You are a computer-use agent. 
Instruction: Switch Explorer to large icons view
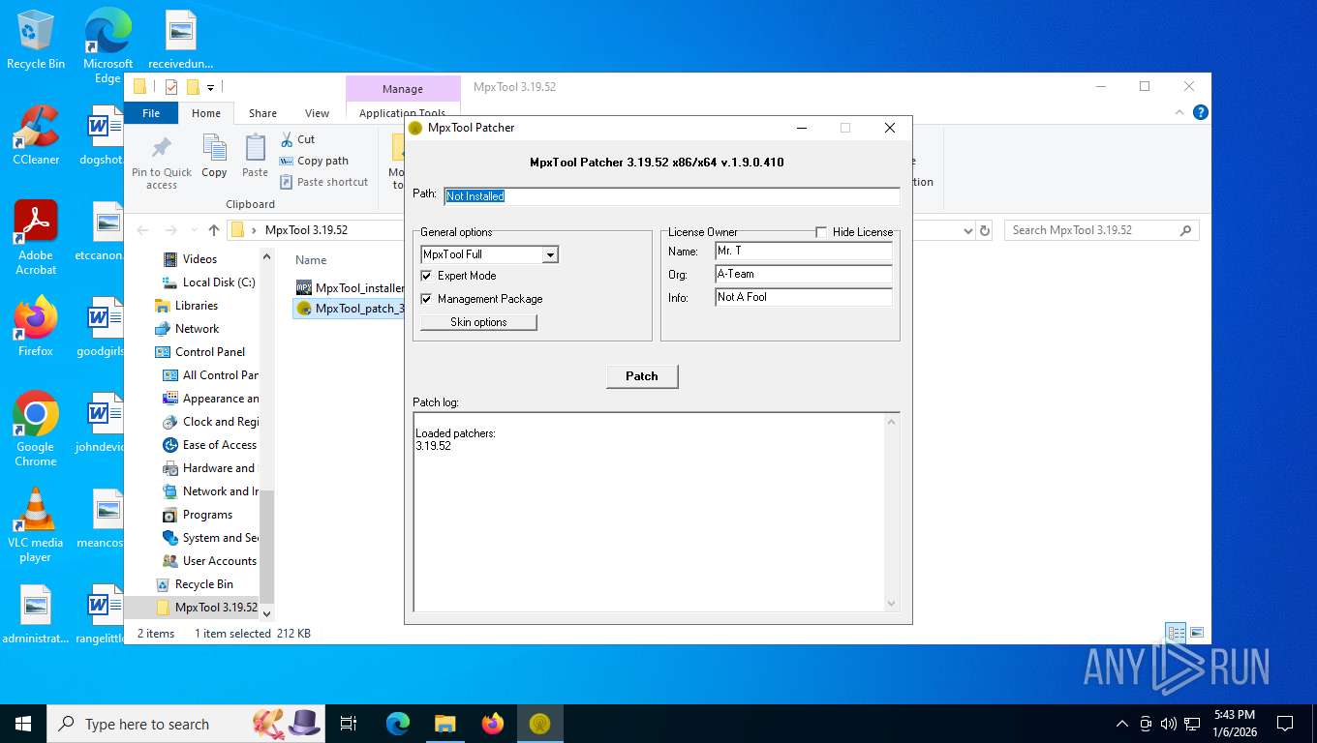(1197, 633)
